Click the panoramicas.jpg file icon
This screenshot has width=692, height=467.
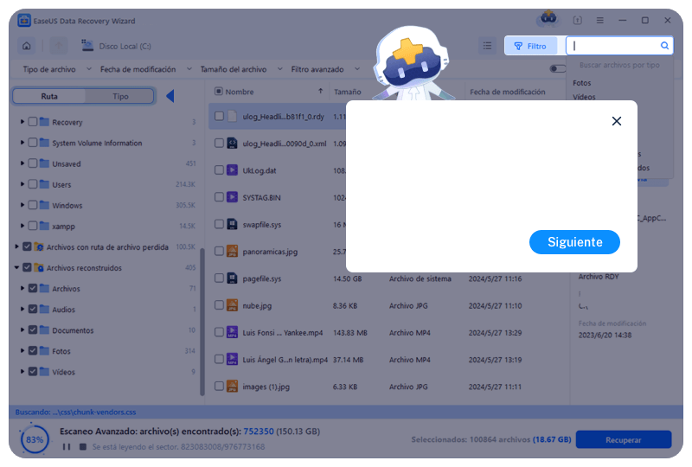(232, 252)
